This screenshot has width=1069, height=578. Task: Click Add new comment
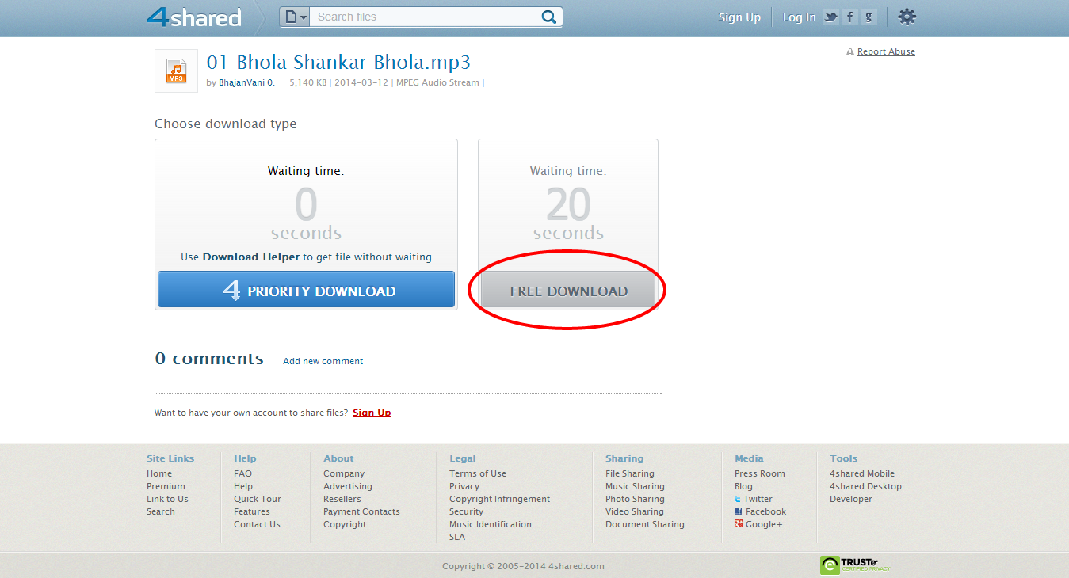[x=323, y=361]
